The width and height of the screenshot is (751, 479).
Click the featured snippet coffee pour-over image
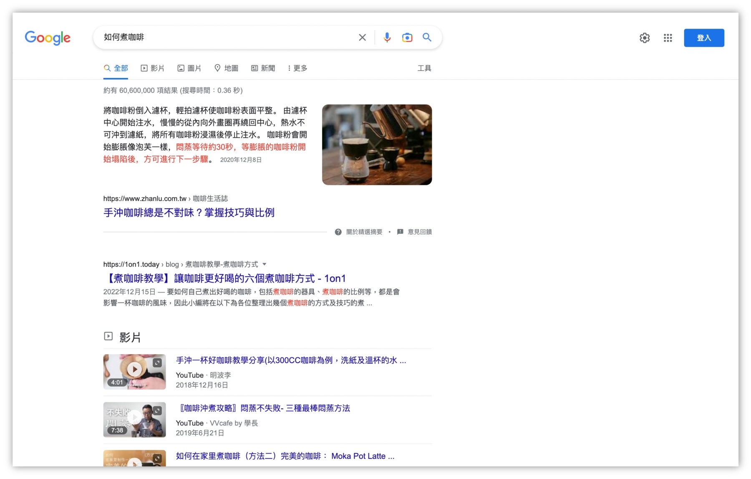click(377, 144)
